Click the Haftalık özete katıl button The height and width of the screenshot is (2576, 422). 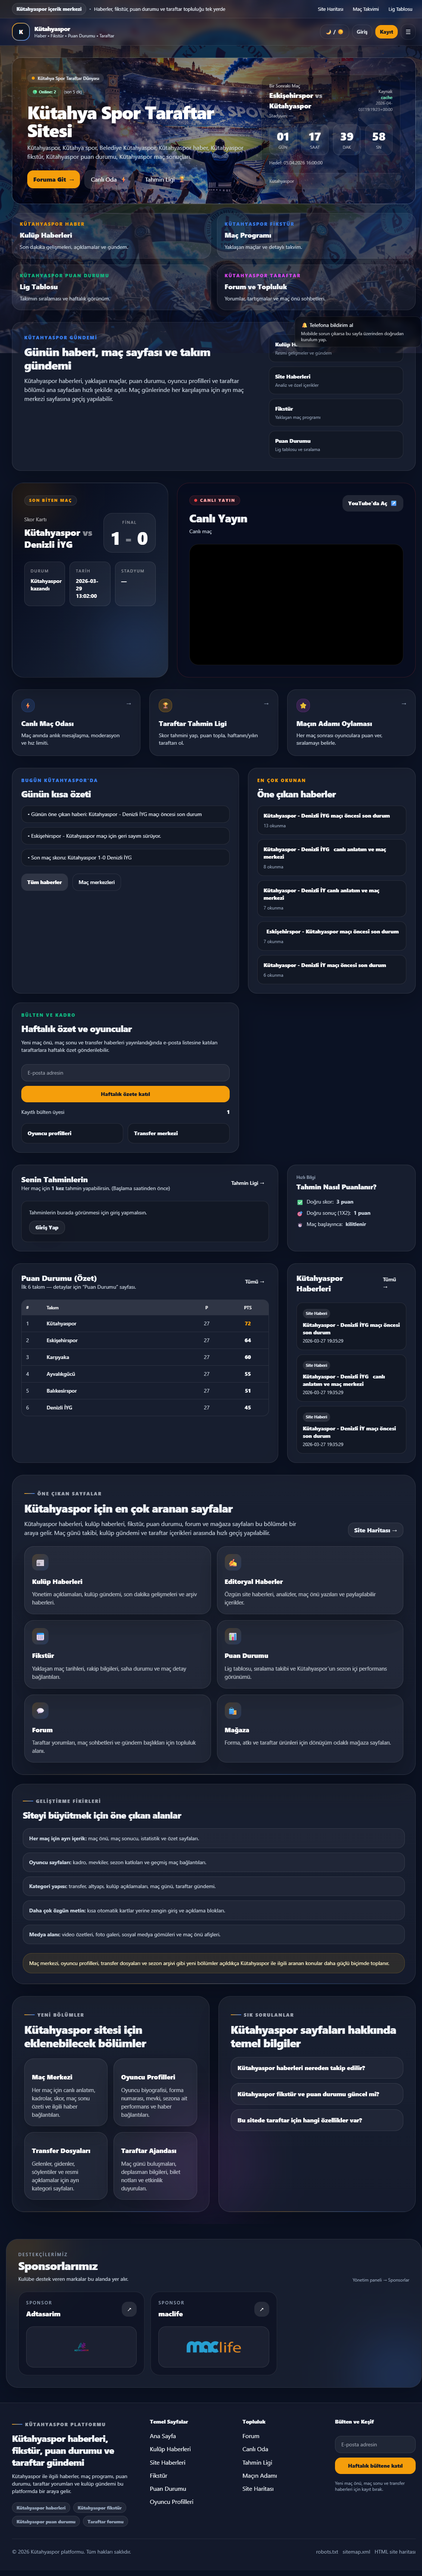click(125, 1094)
